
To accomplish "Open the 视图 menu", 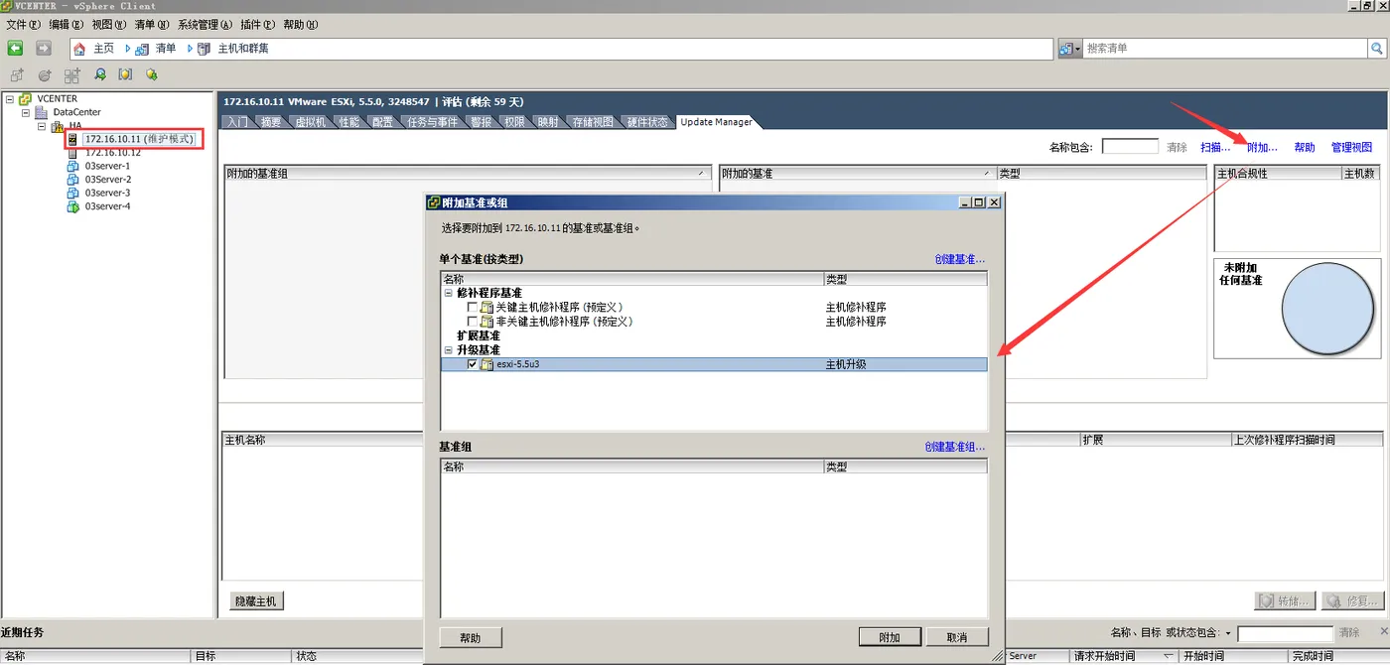I will coord(108,25).
